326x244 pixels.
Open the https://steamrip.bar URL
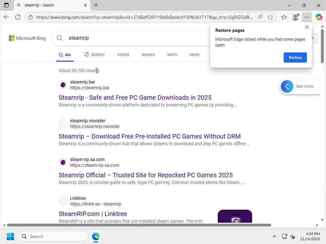(x=90, y=88)
